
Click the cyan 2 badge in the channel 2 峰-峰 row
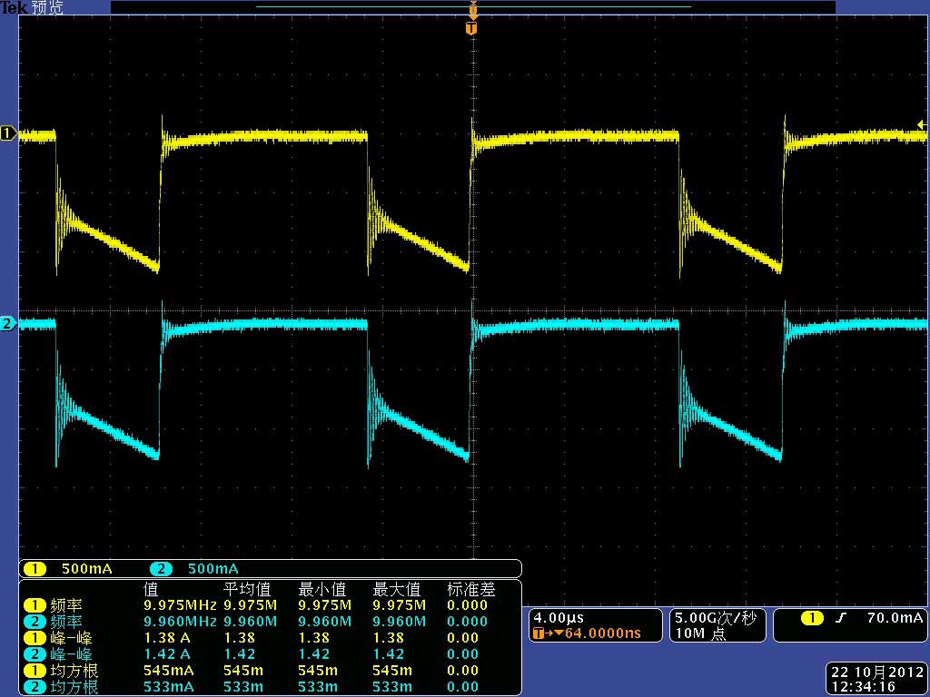pyautogui.click(x=35, y=654)
